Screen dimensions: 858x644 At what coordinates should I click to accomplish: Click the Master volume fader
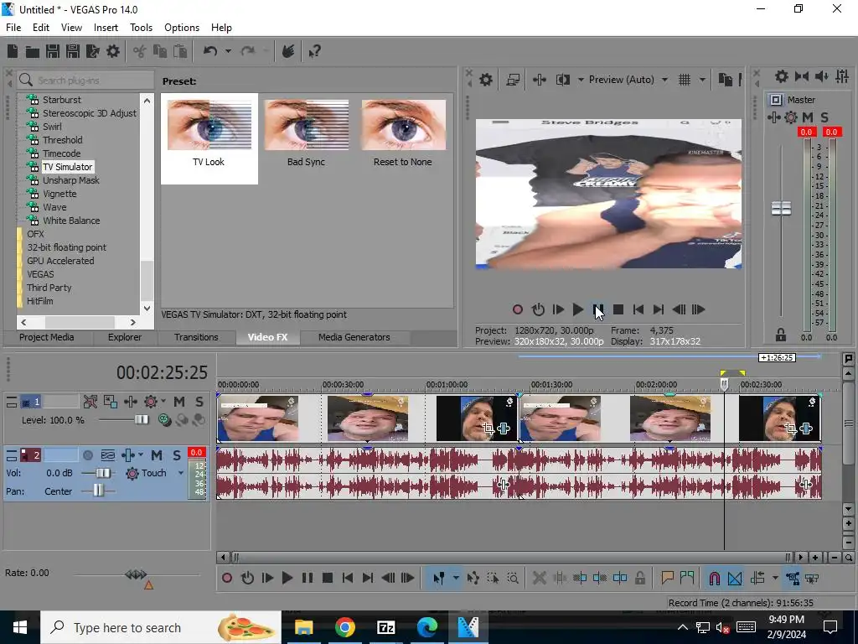[x=781, y=208]
